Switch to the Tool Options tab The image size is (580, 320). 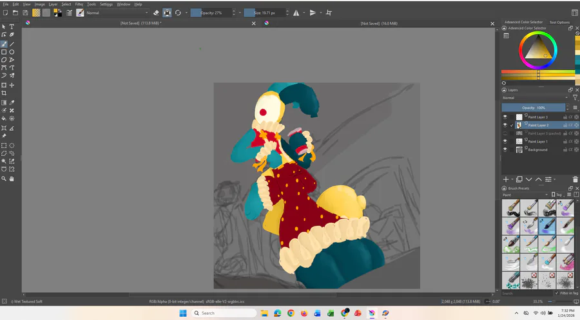[559, 22]
